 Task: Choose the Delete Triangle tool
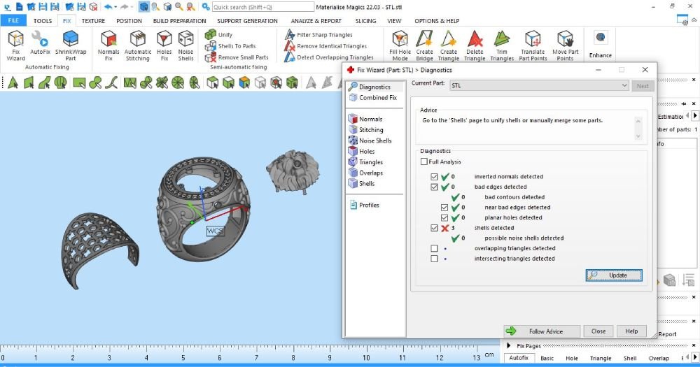coord(475,45)
